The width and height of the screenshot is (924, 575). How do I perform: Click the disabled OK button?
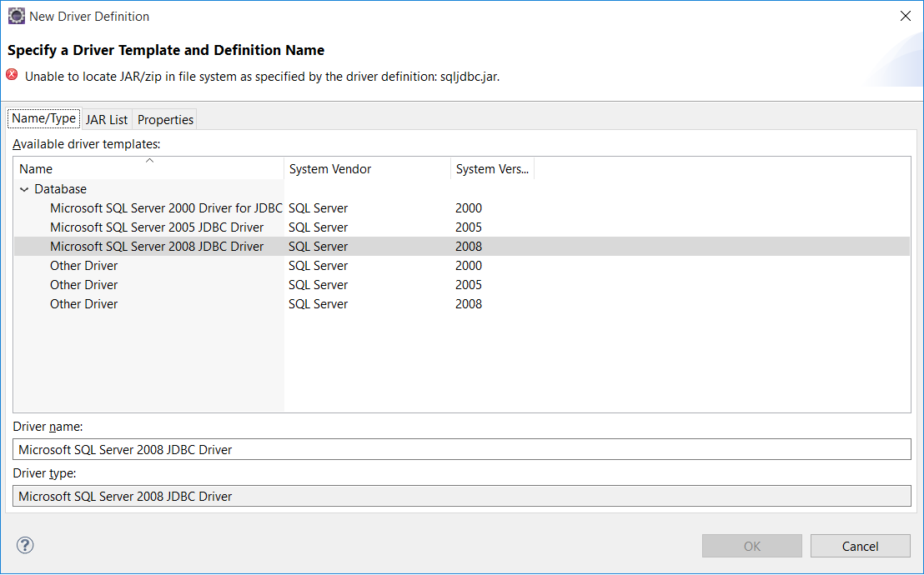pyautogui.click(x=752, y=546)
